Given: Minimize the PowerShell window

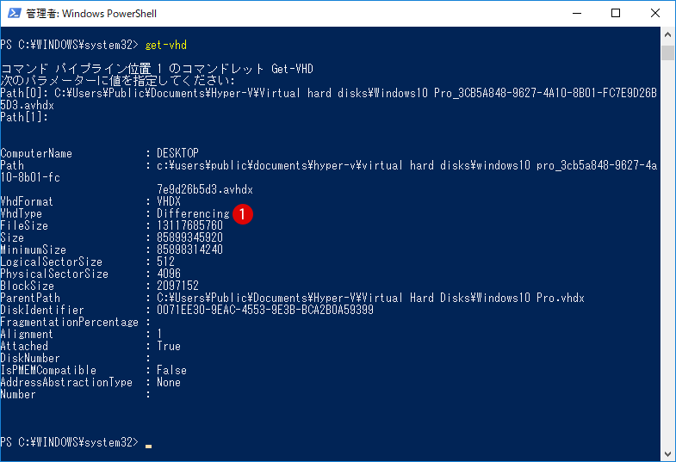Looking at the screenshot, I should click(576, 14).
